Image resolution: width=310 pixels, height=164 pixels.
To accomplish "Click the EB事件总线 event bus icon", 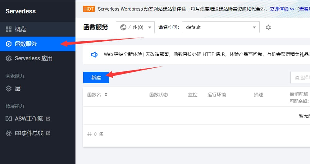I will pos(8,133).
